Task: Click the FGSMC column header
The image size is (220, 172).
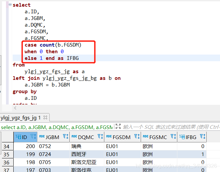Action: [159, 137]
